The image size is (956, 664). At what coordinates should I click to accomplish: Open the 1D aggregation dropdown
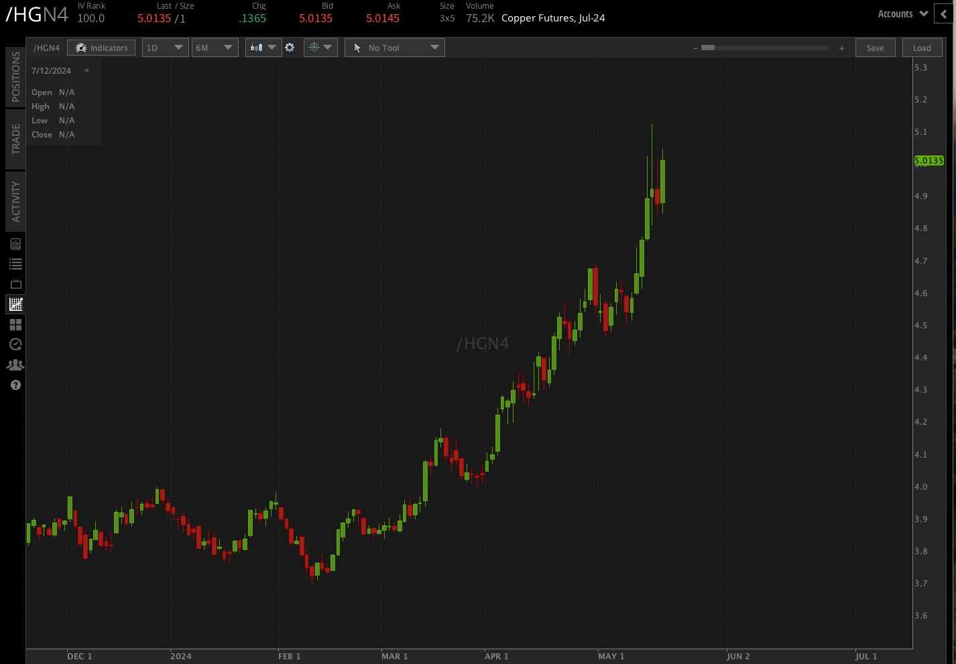pos(165,48)
